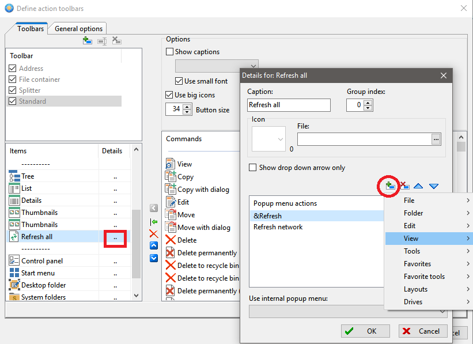Click the red X remove item icon
Image resolution: width=473 pixels, height=344 pixels.
(153, 233)
